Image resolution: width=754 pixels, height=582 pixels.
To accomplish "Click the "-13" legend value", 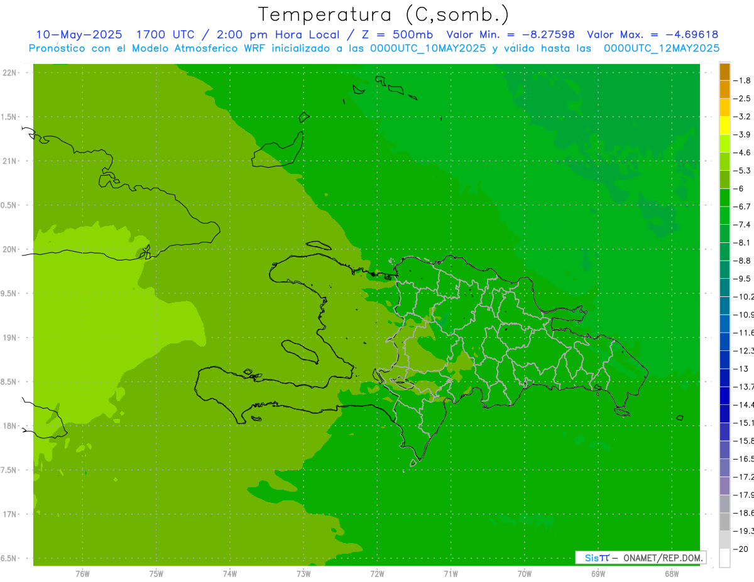I will point(741,369).
